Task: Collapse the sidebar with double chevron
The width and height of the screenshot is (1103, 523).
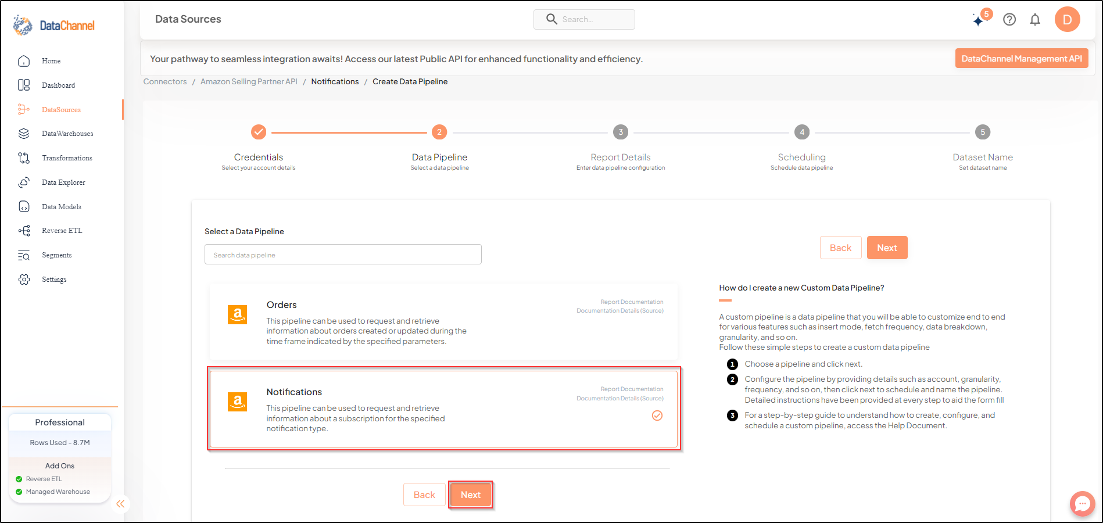Action: point(120,504)
